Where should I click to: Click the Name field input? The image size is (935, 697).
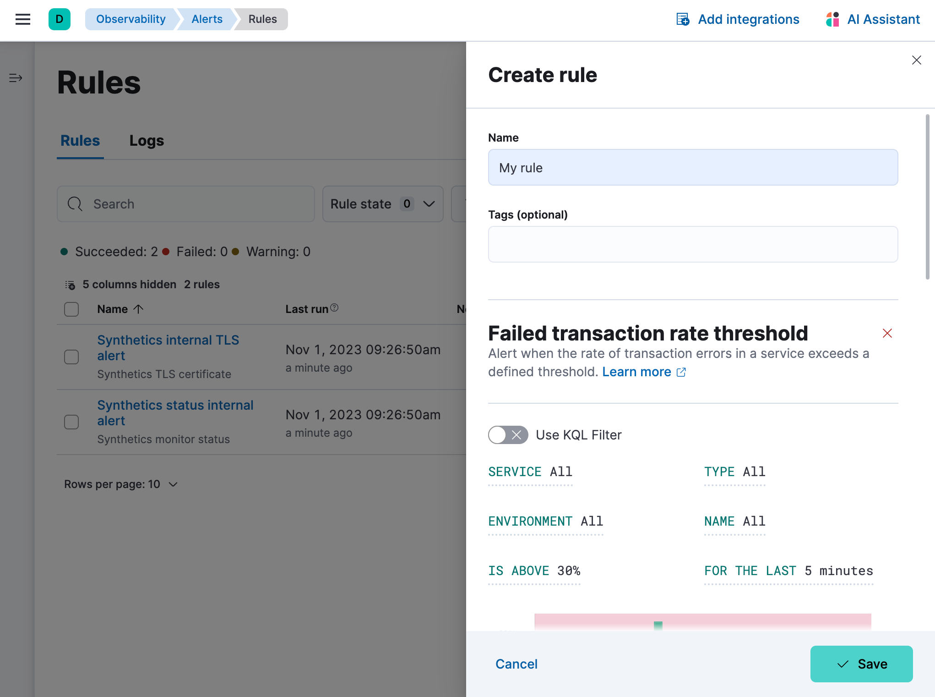pos(694,167)
